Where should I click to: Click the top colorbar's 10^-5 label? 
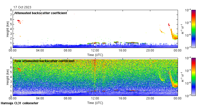pos(188,23)
